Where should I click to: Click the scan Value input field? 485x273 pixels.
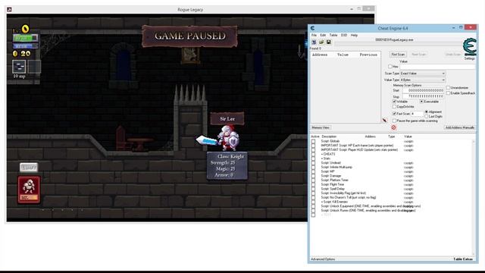tap(437, 67)
